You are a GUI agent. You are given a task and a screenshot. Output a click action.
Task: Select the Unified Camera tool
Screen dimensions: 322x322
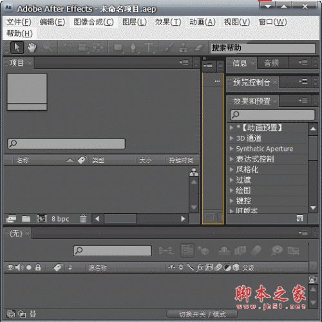[x=83, y=48]
